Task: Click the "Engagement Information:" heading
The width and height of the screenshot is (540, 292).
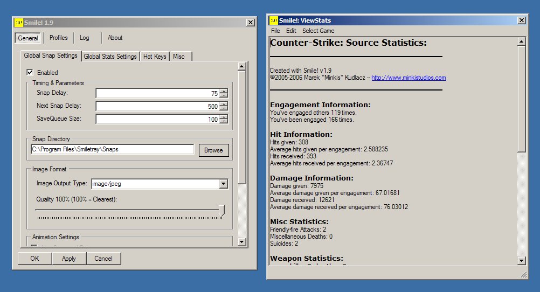Action: point(320,105)
